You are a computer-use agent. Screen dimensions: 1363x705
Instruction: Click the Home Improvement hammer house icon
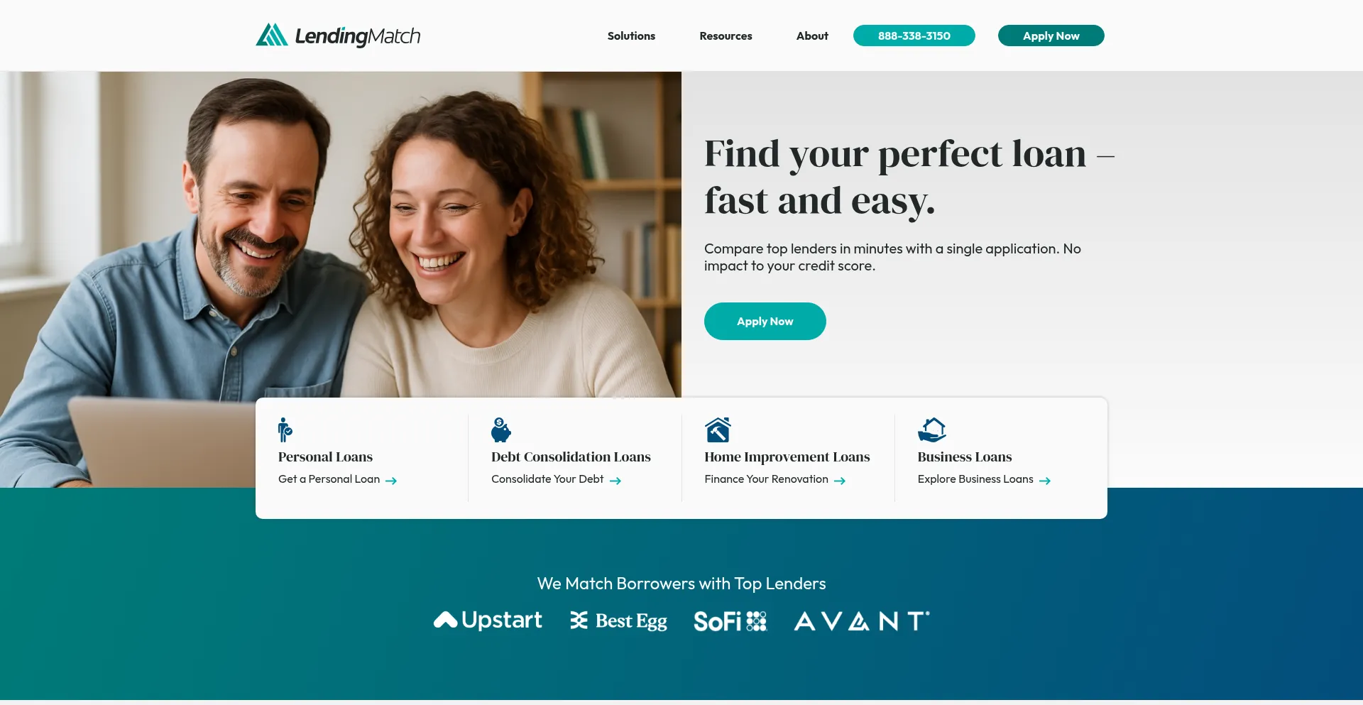tap(718, 430)
